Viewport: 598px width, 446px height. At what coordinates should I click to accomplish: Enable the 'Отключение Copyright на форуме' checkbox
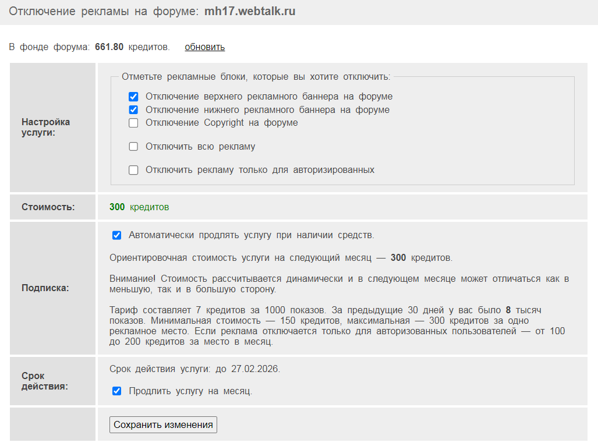pos(133,123)
